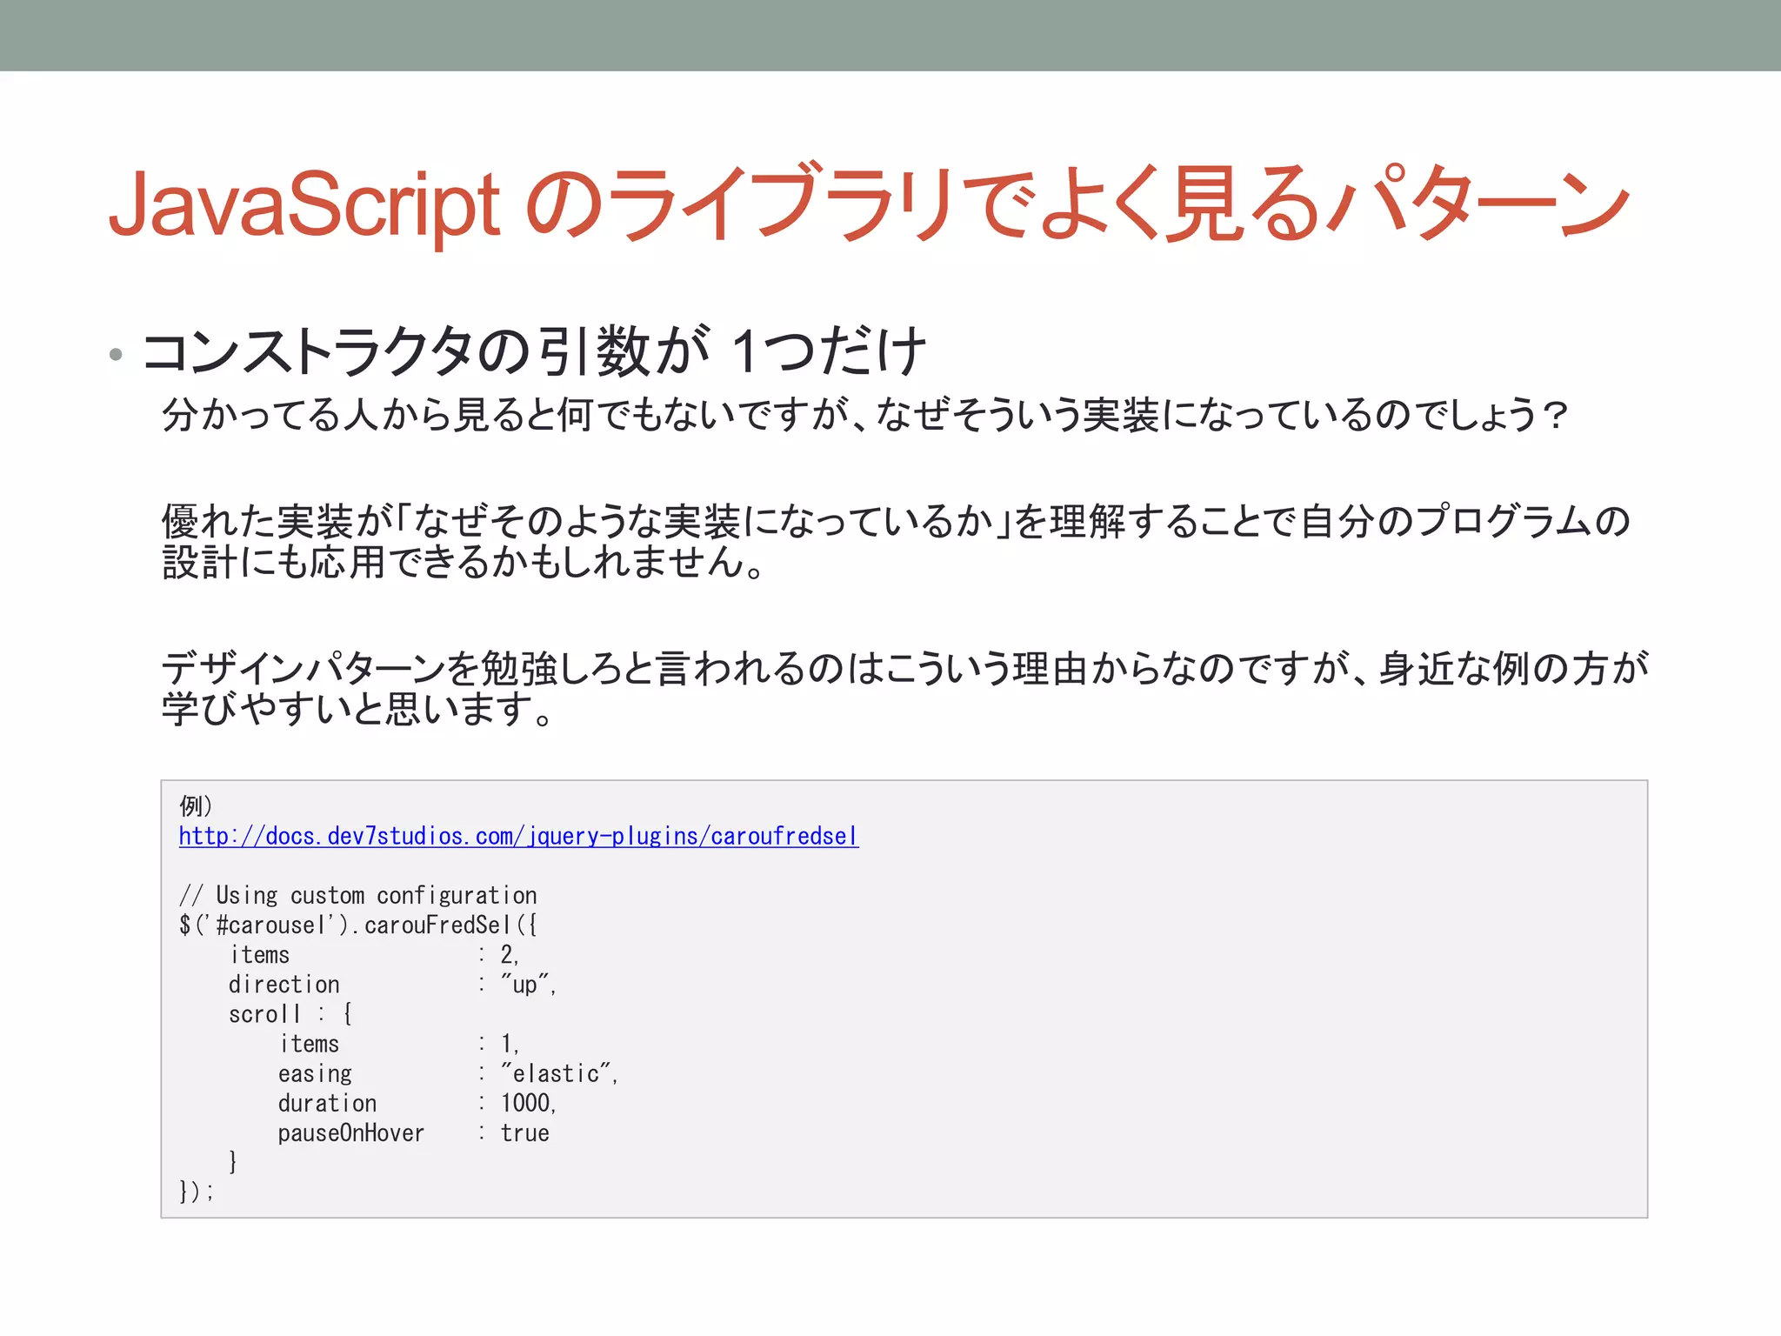Click the slide title 'JavaScript のライブラリでよく見るパターン'
Screen dimensions: 1781x1336
[868, 204]
